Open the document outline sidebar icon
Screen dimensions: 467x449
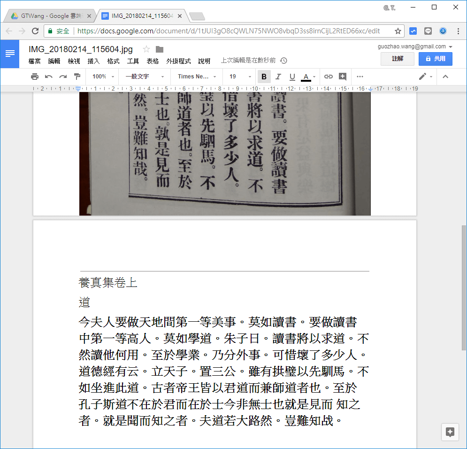[x=9, y=53]
